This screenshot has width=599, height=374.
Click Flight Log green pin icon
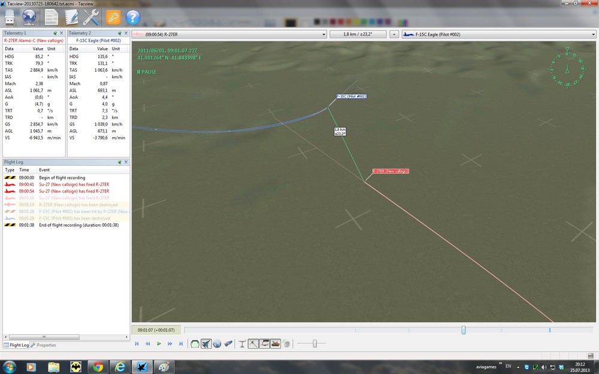coord(120,162)
